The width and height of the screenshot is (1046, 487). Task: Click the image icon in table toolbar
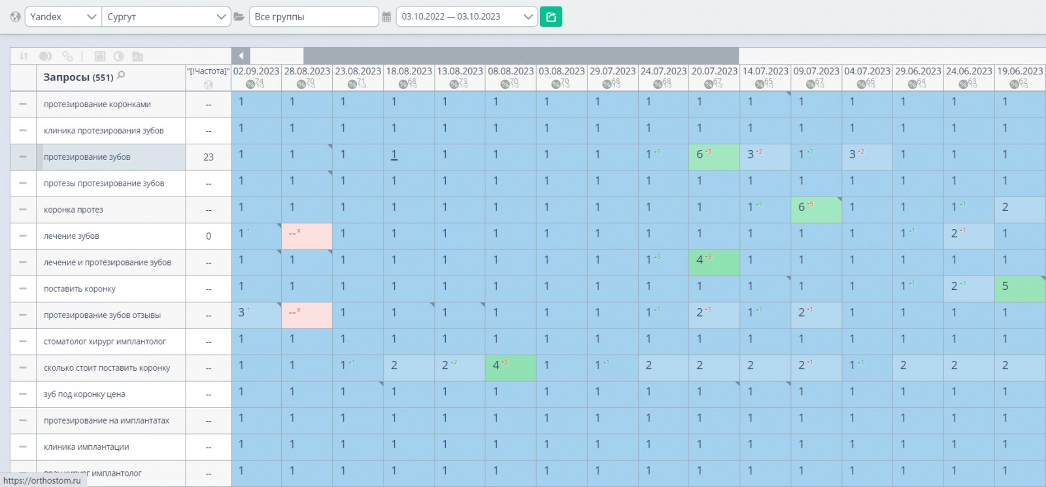pos(137,56)
